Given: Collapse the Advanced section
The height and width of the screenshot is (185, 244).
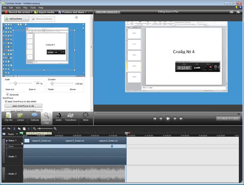Looking at the screenshot, I should pyautogui.click(x=7, y=95).
